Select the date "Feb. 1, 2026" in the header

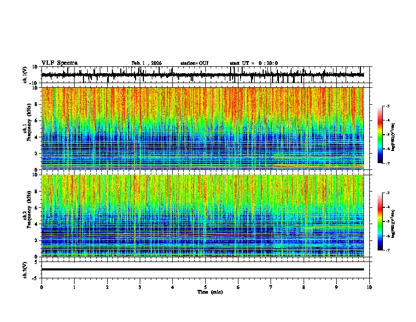pyautogui.click(x=147, y=63)
